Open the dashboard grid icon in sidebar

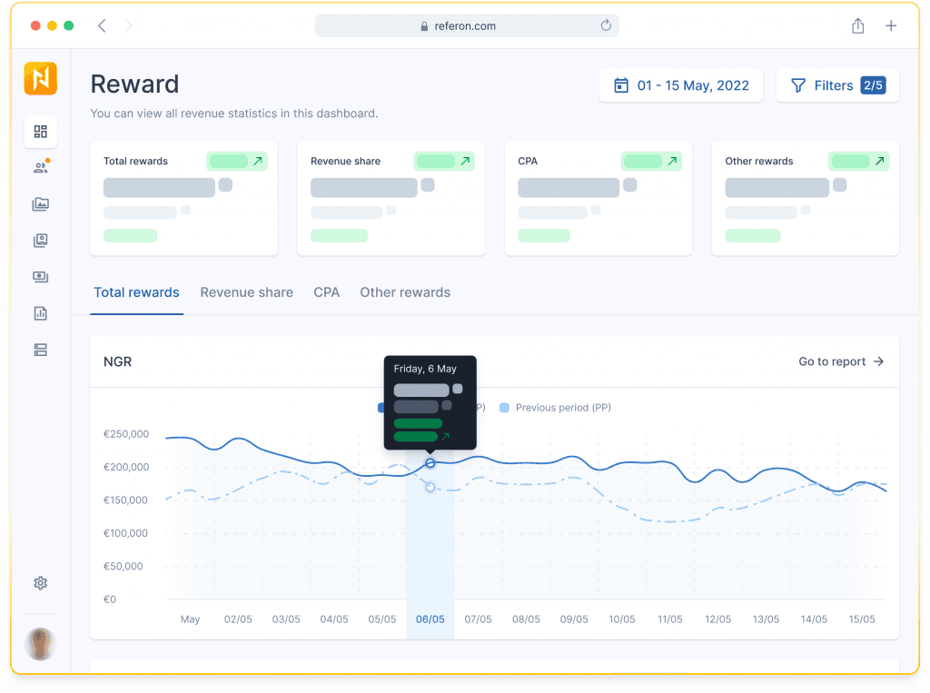(x=40, y=131)
